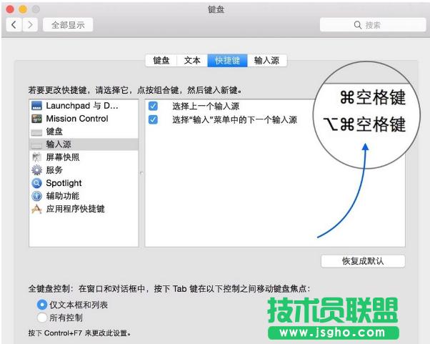
Task: Click the Spotlight magnifier icon
Action: [37, 183]
